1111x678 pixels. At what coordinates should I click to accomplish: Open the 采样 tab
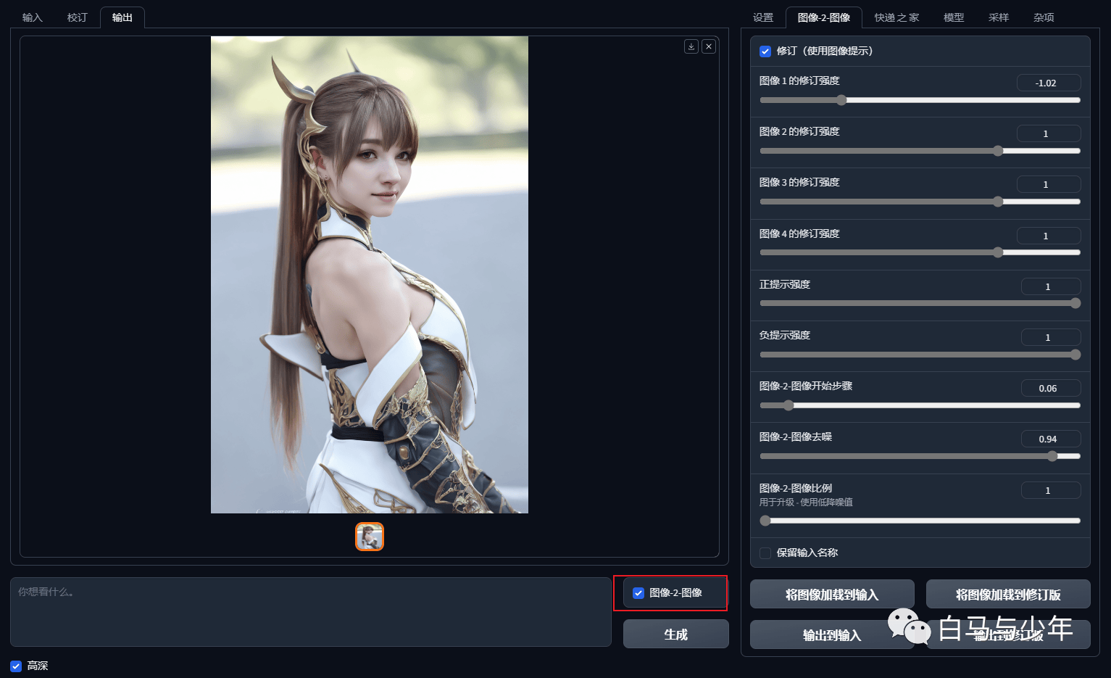click(999, 17)
